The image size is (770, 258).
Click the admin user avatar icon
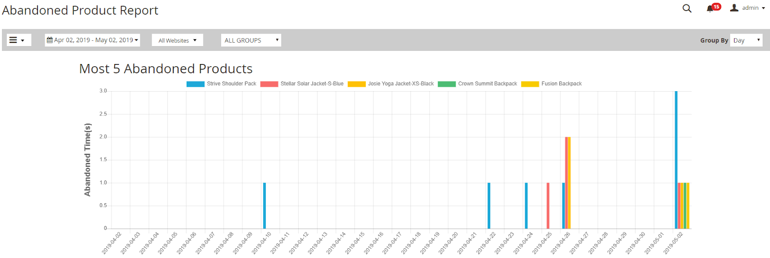(x=734, y=8)
